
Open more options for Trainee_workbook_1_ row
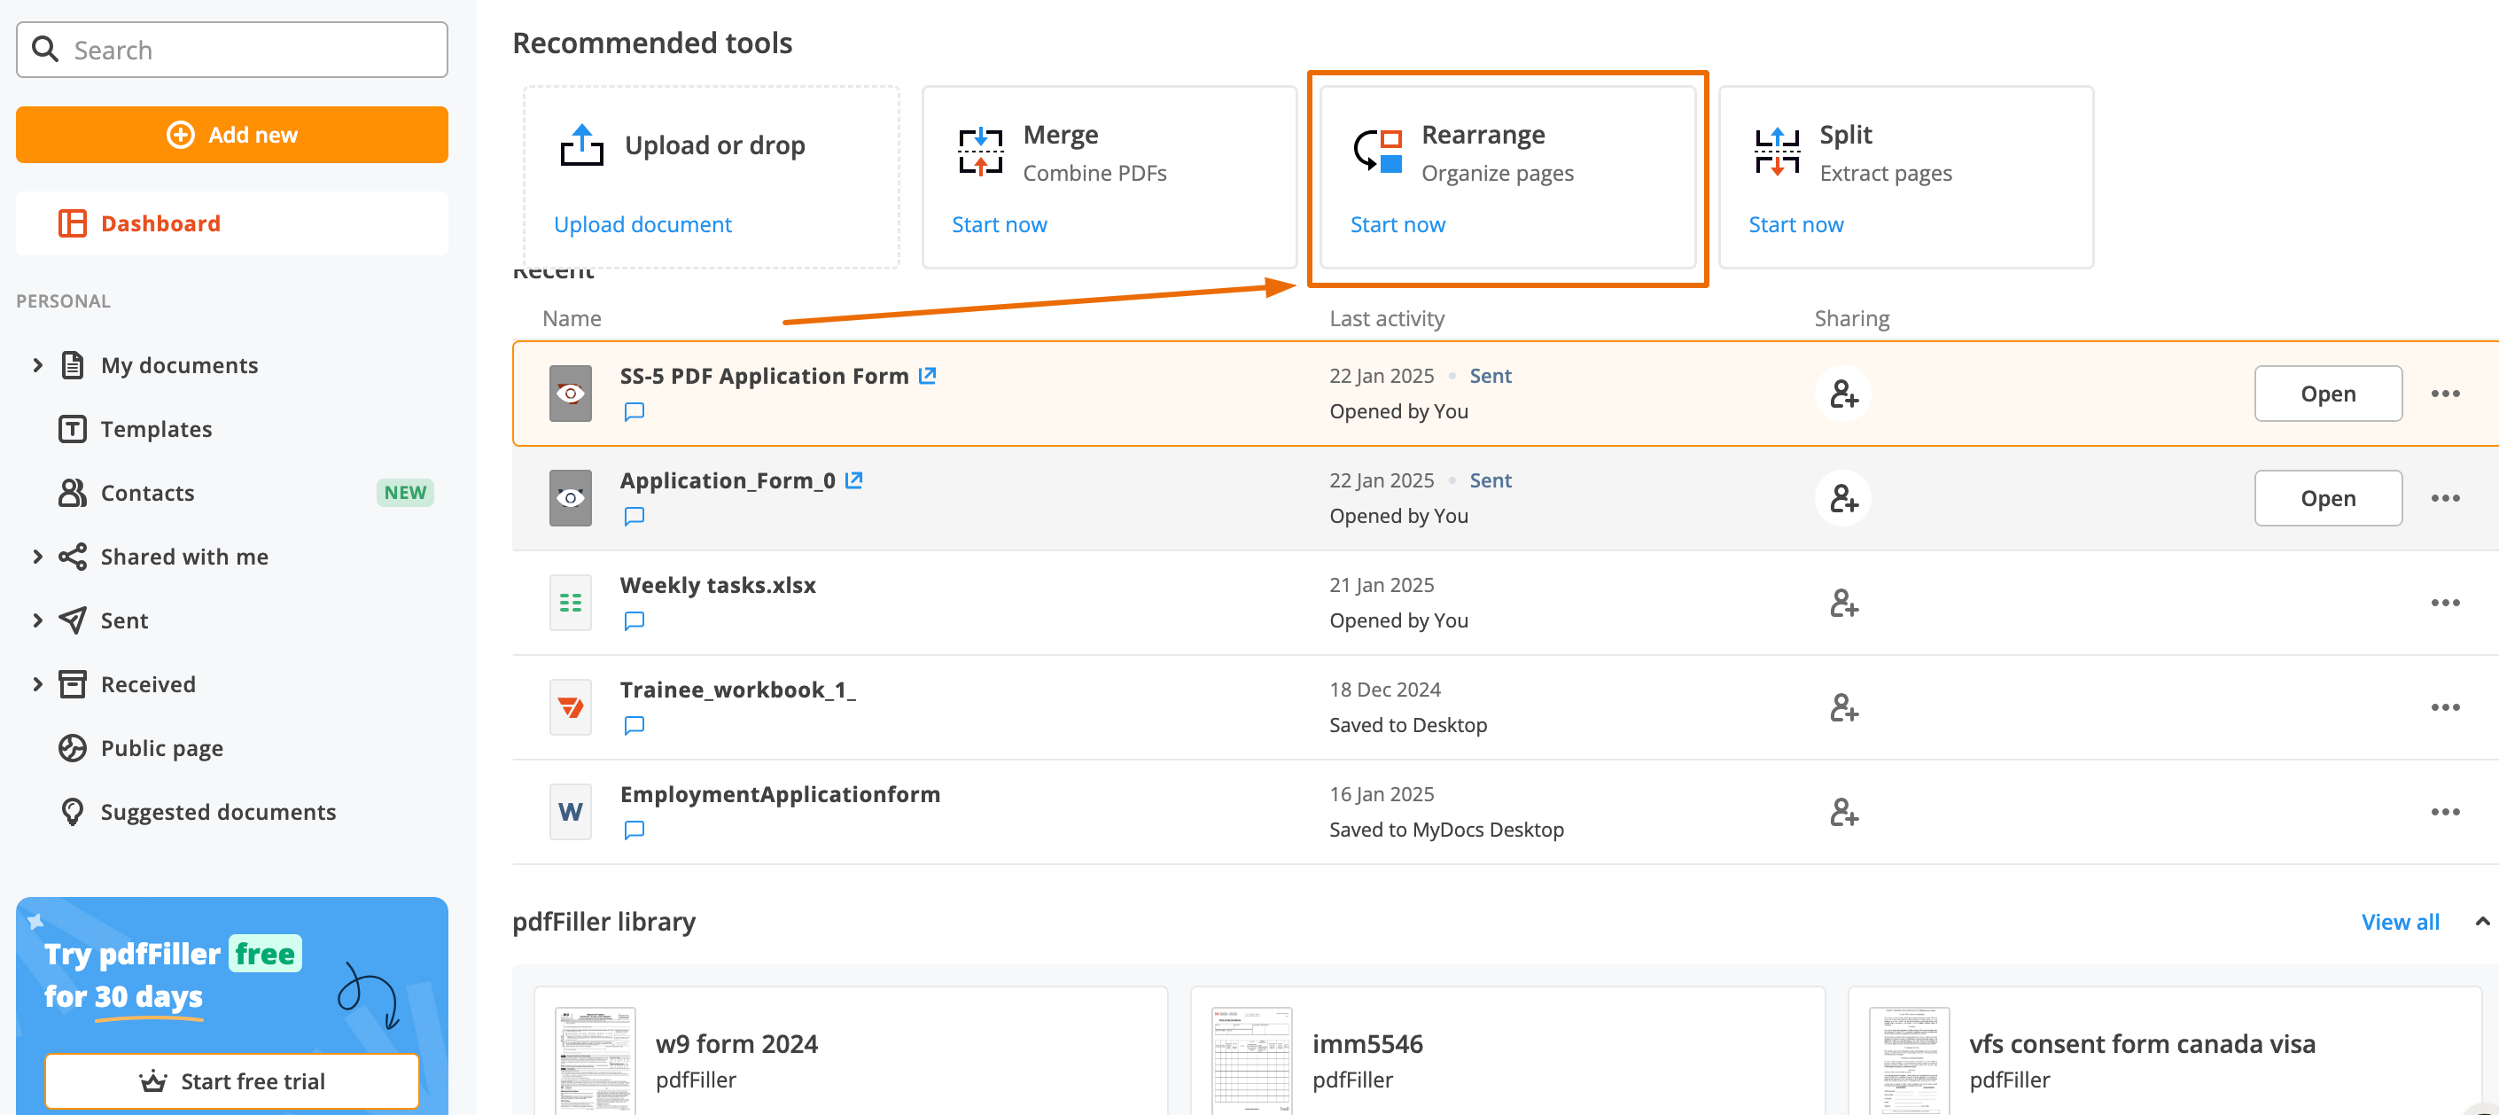pos(2444,707)
